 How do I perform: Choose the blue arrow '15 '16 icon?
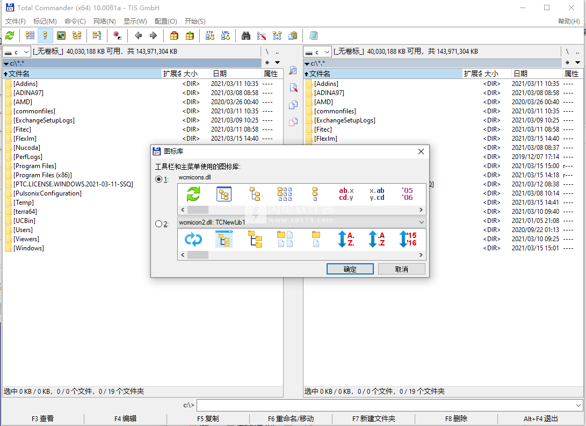(407, 239)
